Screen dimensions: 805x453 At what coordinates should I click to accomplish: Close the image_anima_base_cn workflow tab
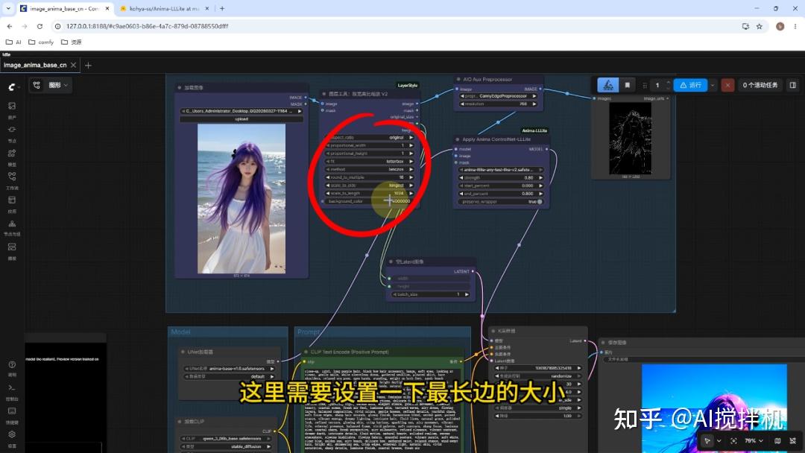point(73,65)
